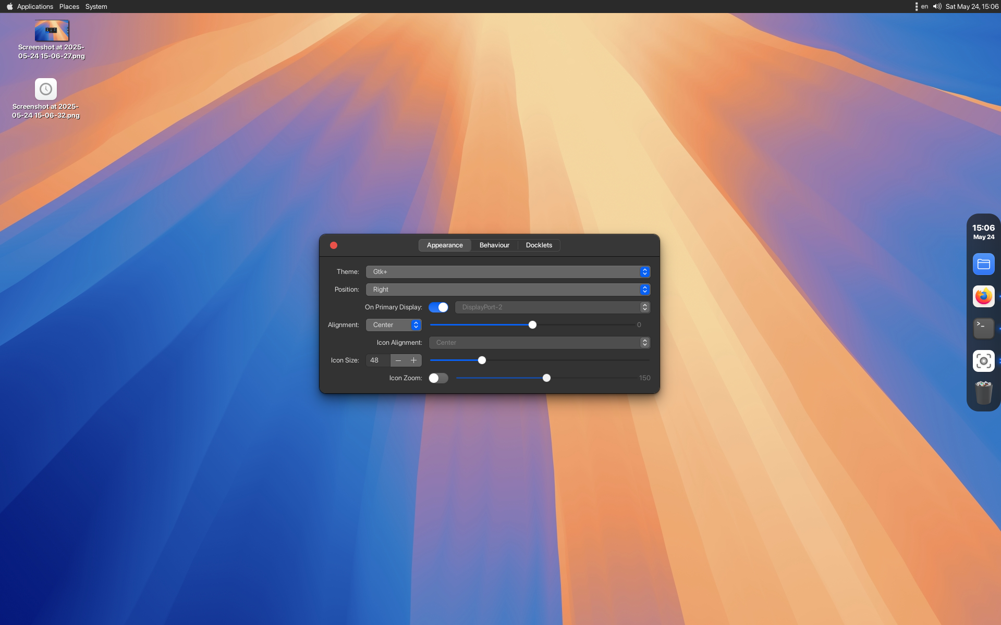Decrease icon size with minus button
This screenshot has width=1001, height=625.
[398, 360]
